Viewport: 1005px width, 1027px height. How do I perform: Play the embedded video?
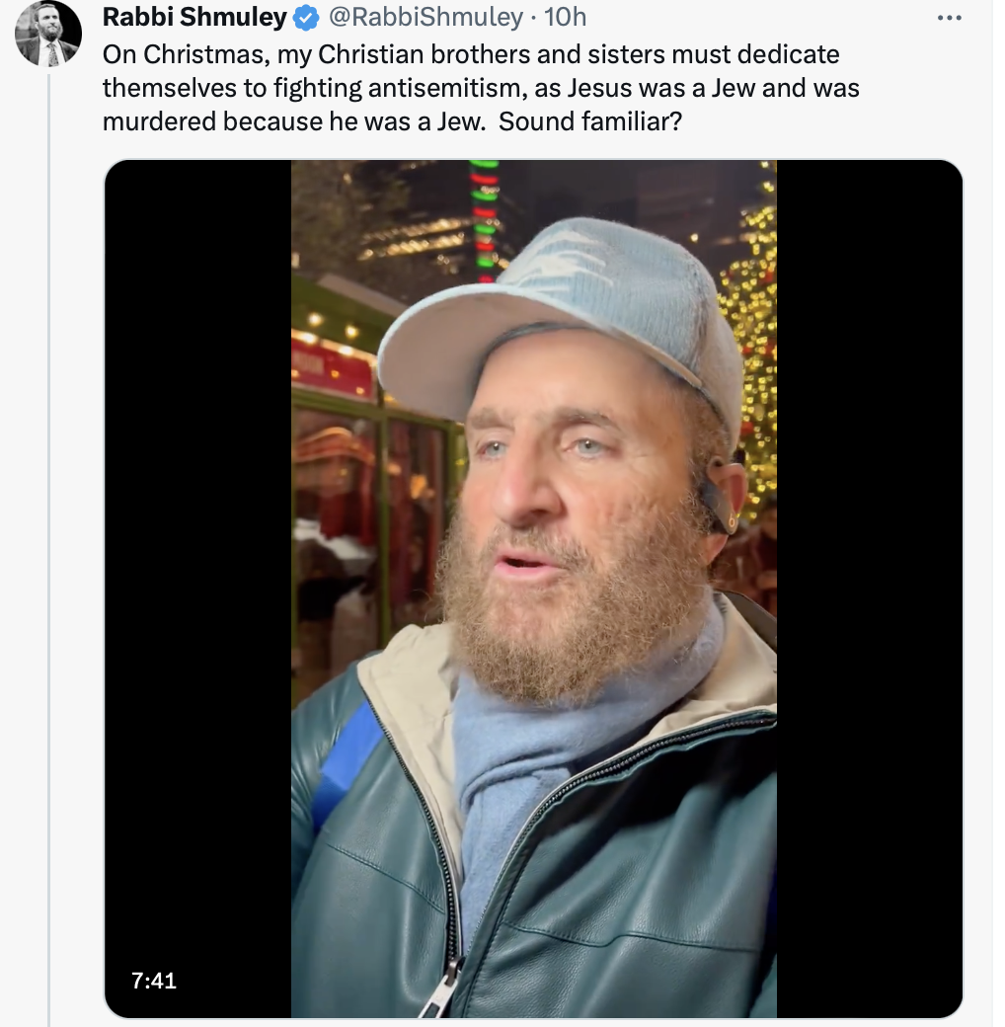(533, 589)
